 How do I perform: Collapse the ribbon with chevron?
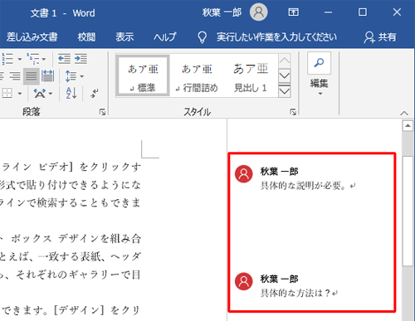[x=404, y=113]
